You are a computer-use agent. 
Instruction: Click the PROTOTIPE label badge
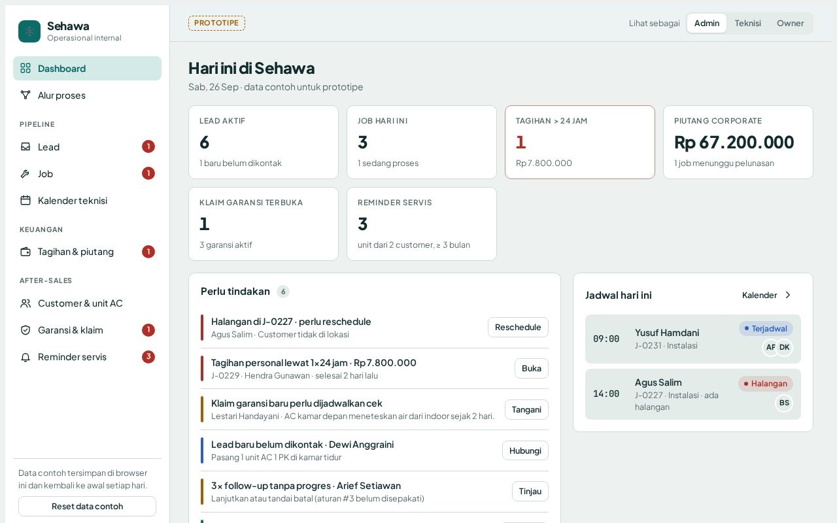click(216, 23)
